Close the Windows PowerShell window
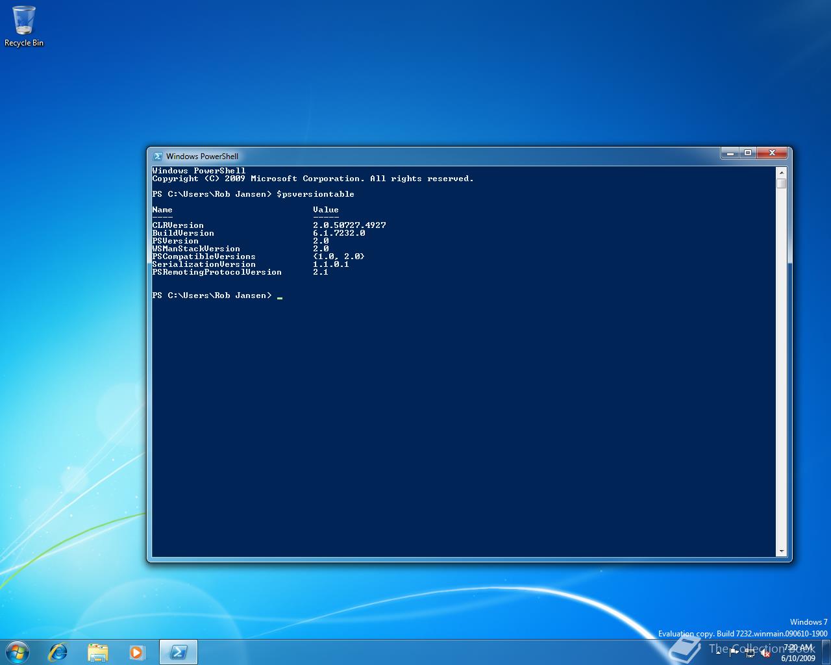Image resolution: width=831 pixels, height=665 pixels. [772, 153]
